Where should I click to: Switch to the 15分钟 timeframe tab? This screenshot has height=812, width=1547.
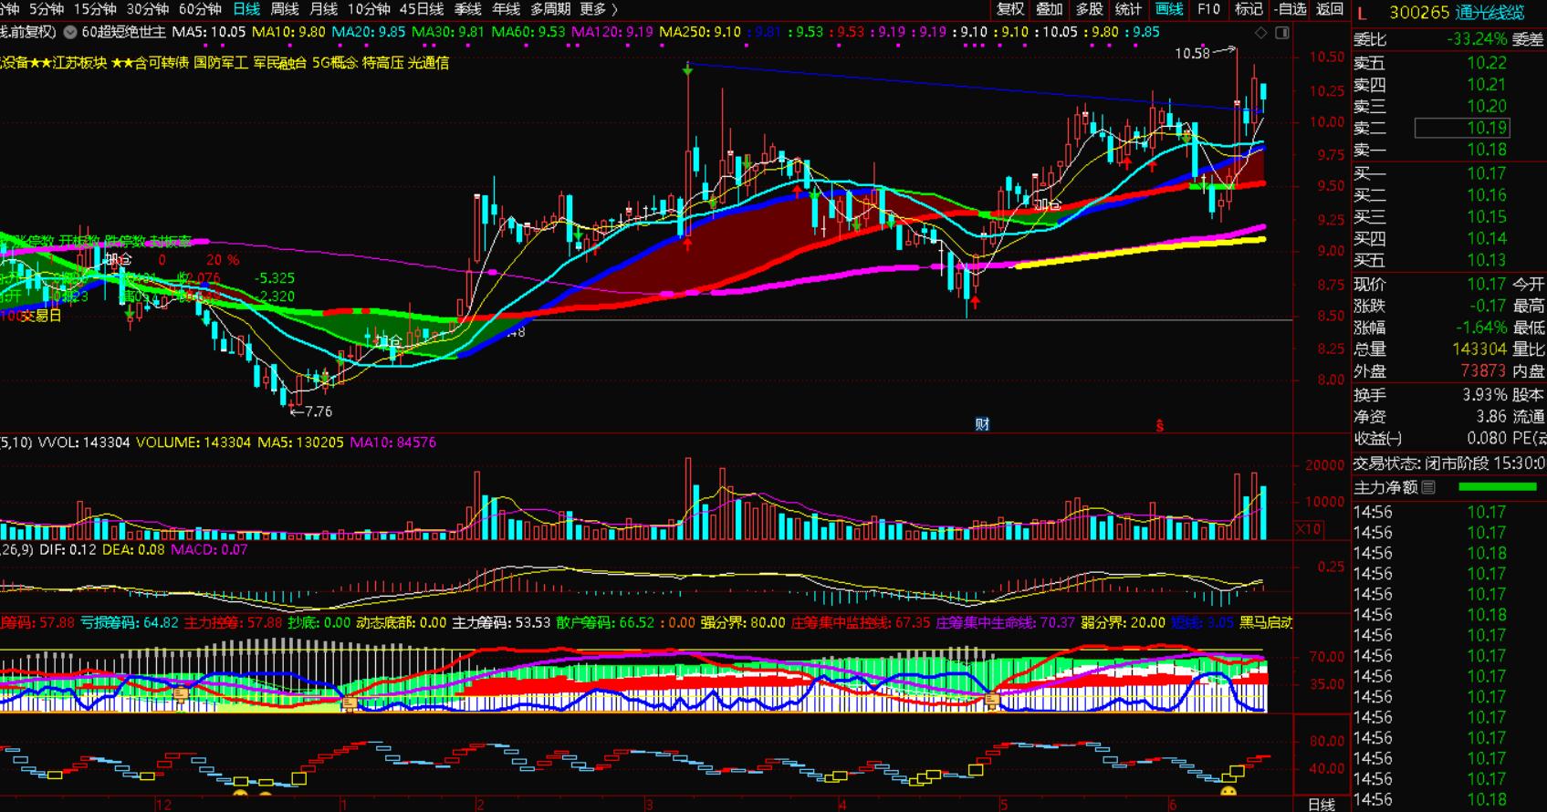(95, 9)
